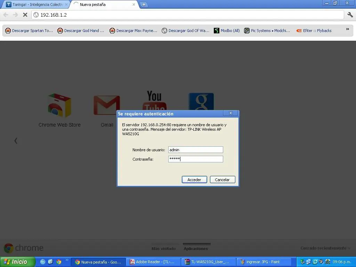The image size is (356, 267).
Task: Open the YouTube app icon
Action: (154, 101)
